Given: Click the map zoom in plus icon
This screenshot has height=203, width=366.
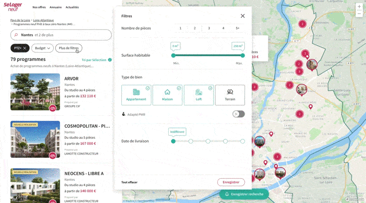Looking at the screenshot, I should click(359, 7).
